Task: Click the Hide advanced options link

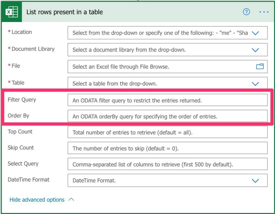Action: click(37, 200)
